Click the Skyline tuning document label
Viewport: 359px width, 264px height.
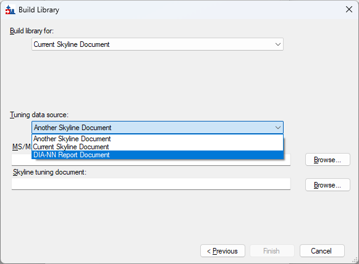click(49, 172)
